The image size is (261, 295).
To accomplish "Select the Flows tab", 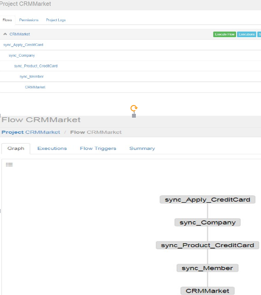I will [x=7, y=20].
